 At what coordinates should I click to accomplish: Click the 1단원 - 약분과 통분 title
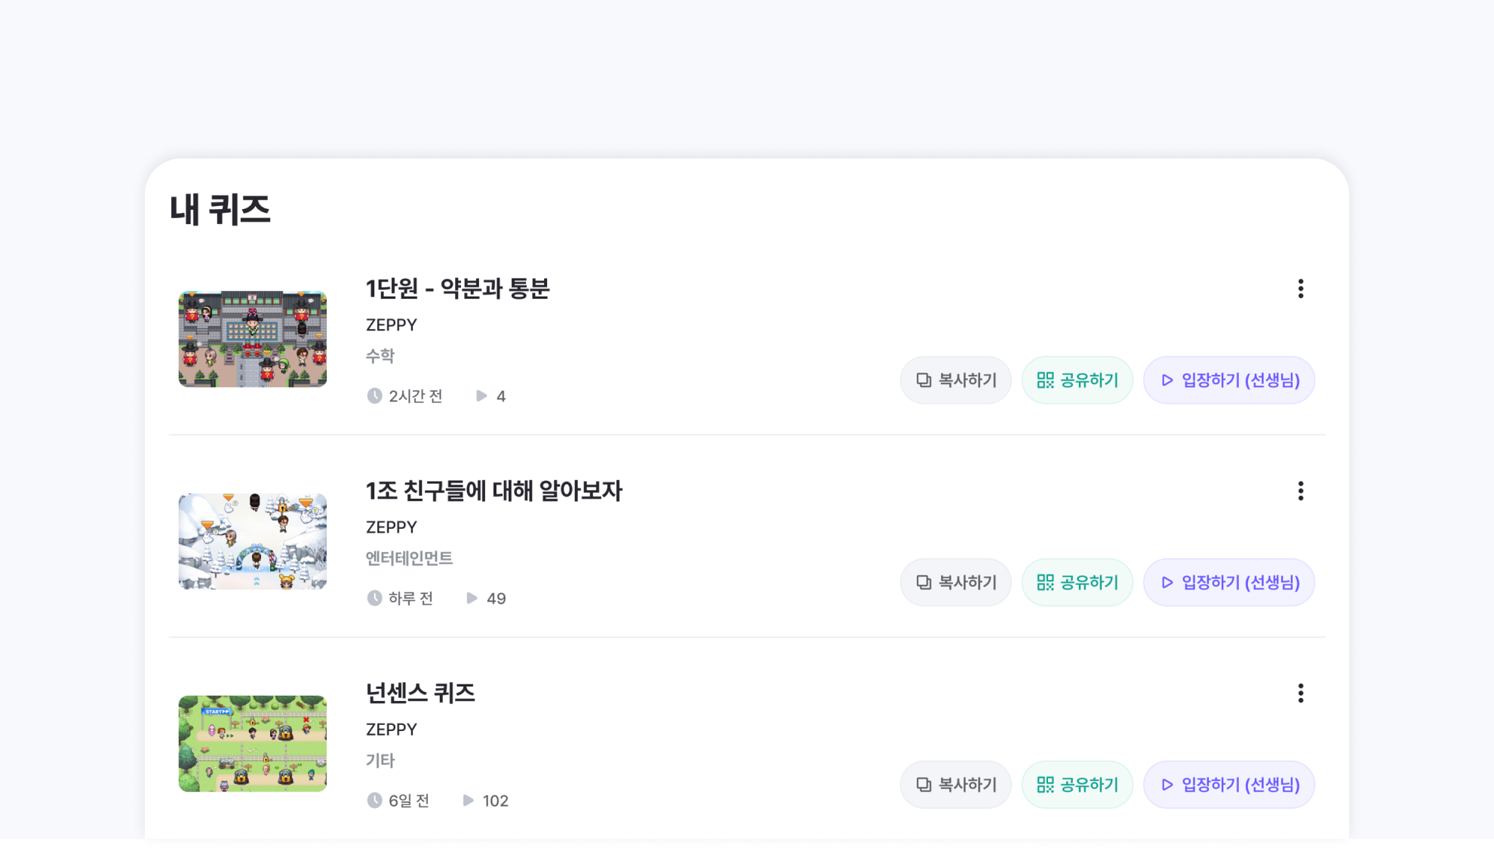[x=457, y=289]
